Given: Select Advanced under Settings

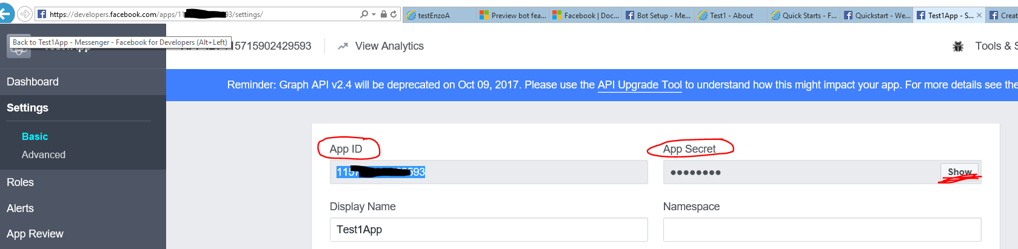Looking at the screenshot, I should (x=44, y=154).
